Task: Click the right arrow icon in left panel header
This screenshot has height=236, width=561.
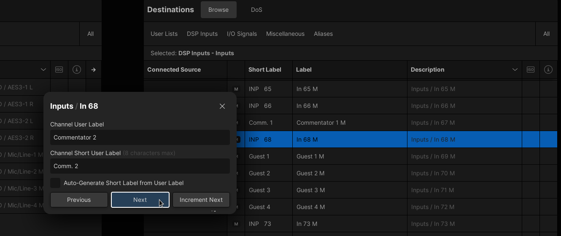Action: click(x=94, y=70)
